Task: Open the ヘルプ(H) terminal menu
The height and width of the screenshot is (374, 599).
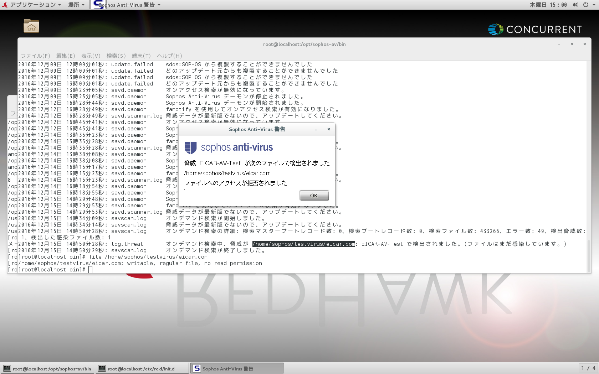Action: pos(169,56)
